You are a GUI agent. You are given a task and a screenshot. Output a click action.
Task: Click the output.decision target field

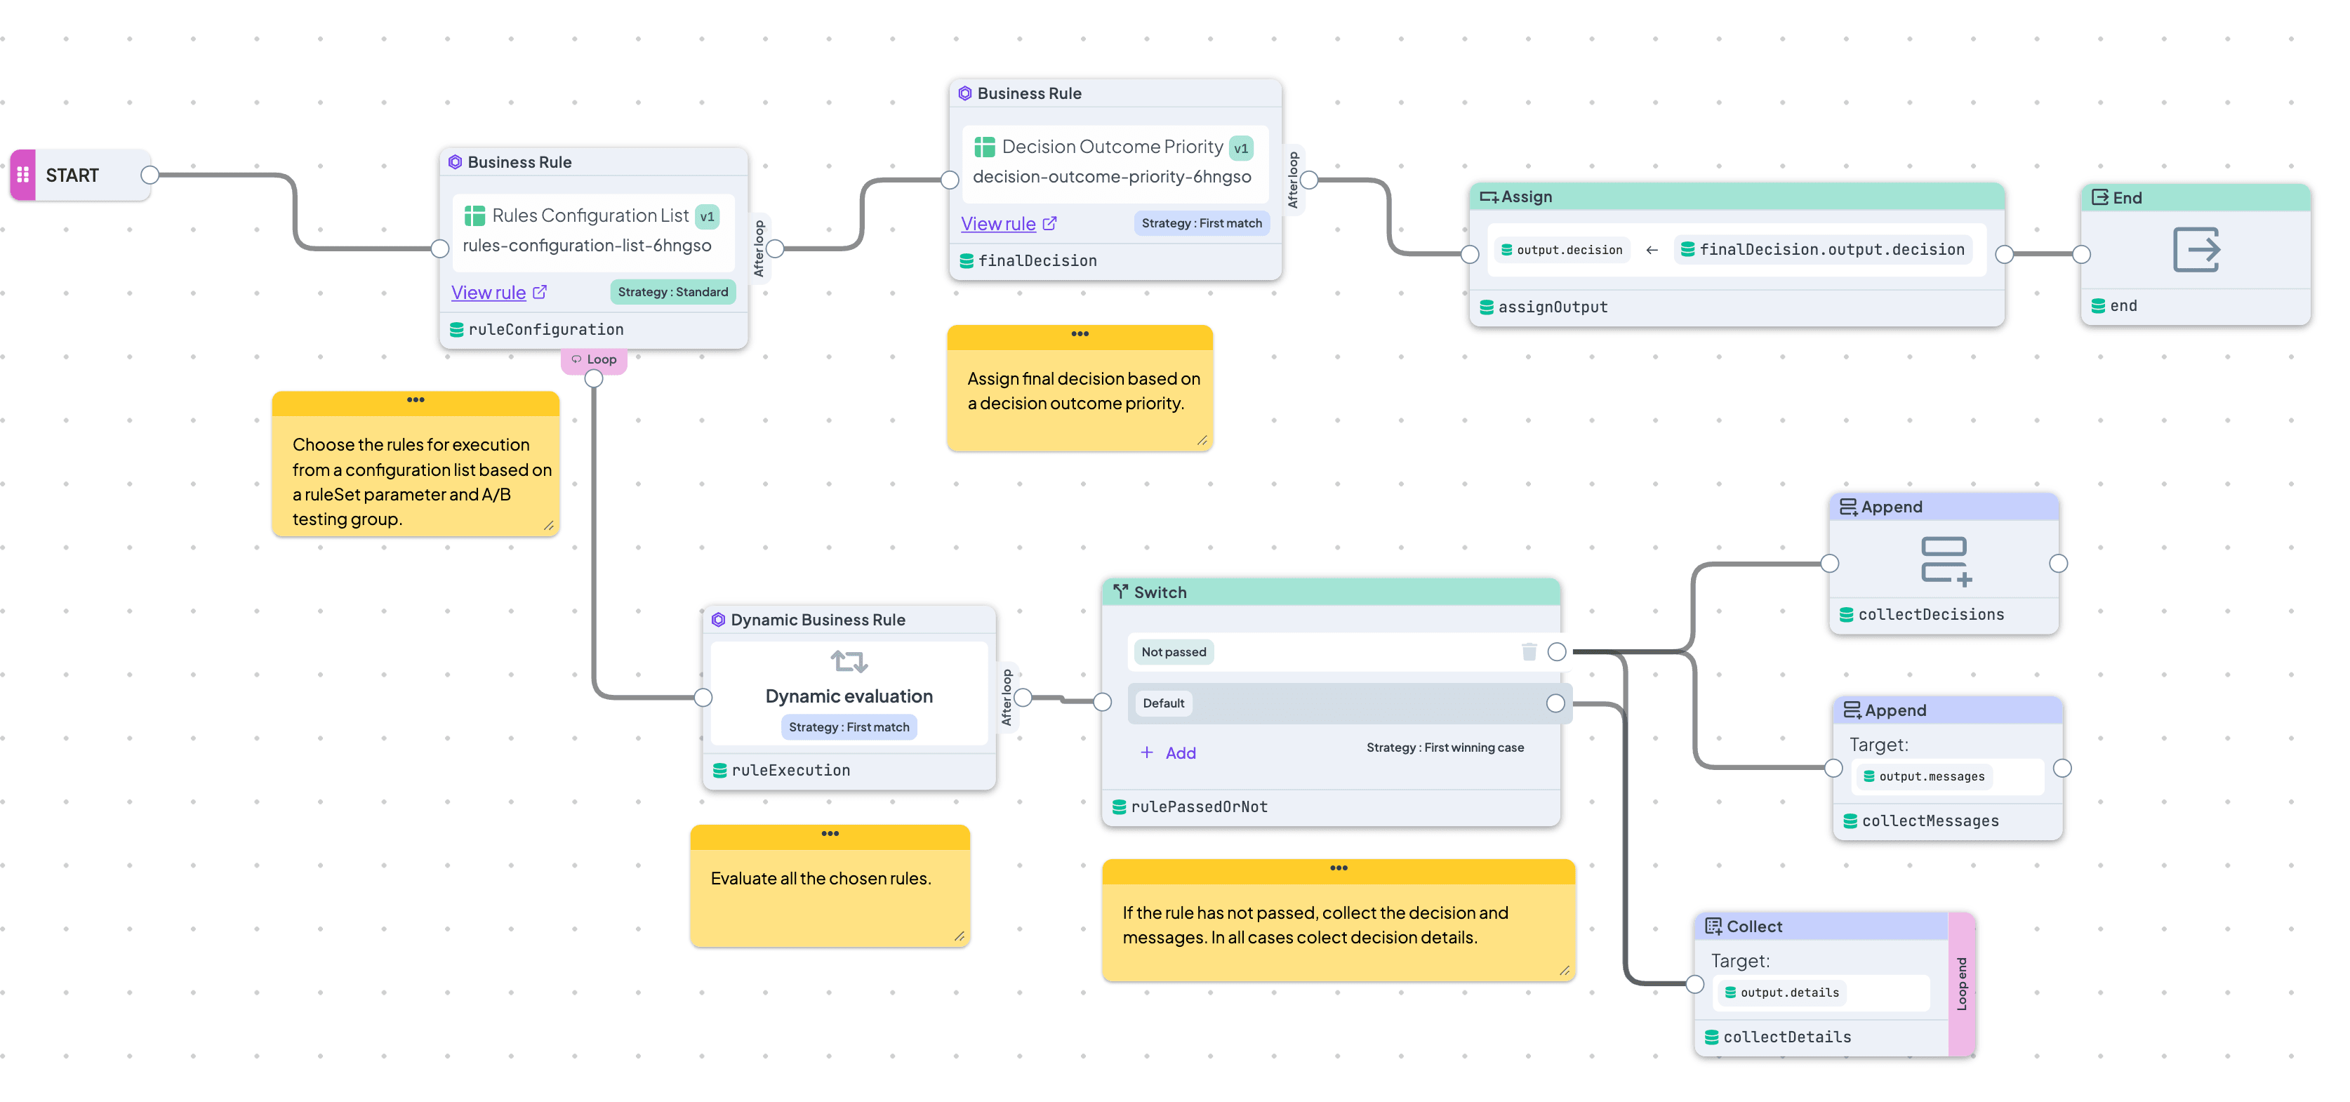tap(1561, 250)
